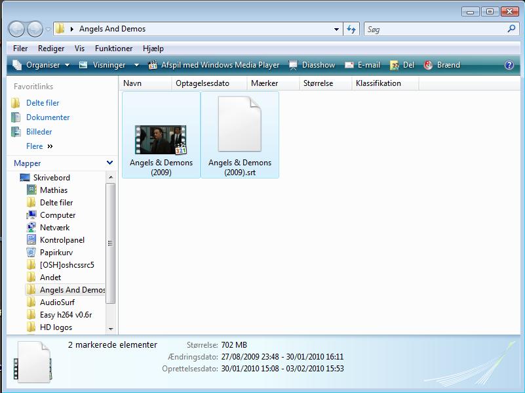This screenshot has width=525, height=393.
Task: Expand the address bar history dropdown
Action: (x=336, y=29)
